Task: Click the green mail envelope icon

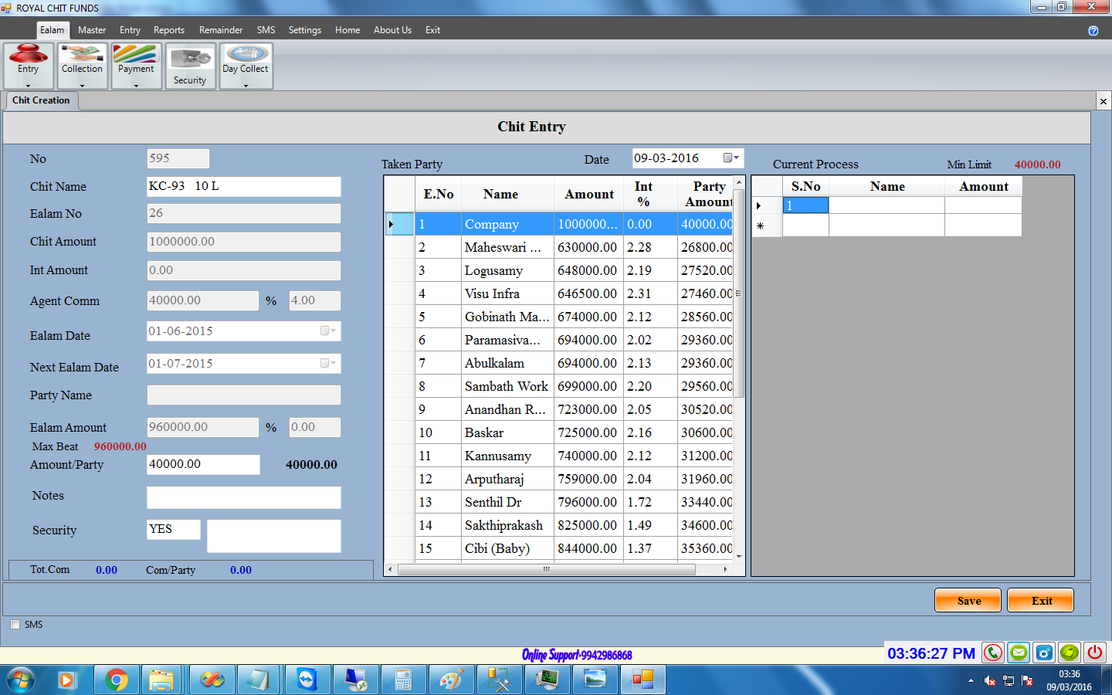Action: tap(1019, 653)
